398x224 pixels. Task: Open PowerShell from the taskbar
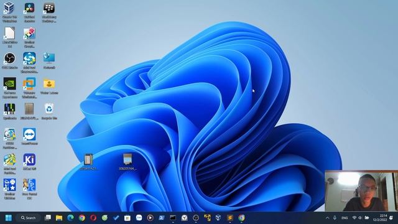point(162,218)
